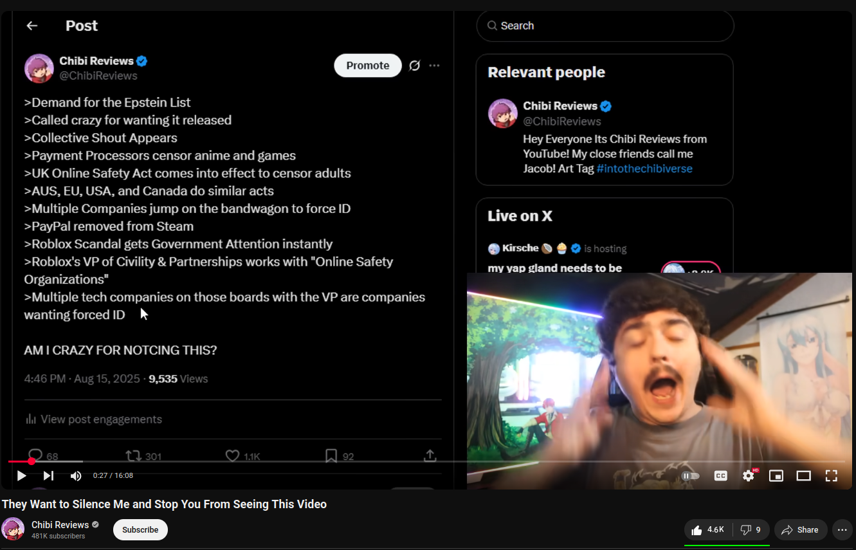Skip to the next video
Screen dimensions: 856x550
(x=48, y=475)
